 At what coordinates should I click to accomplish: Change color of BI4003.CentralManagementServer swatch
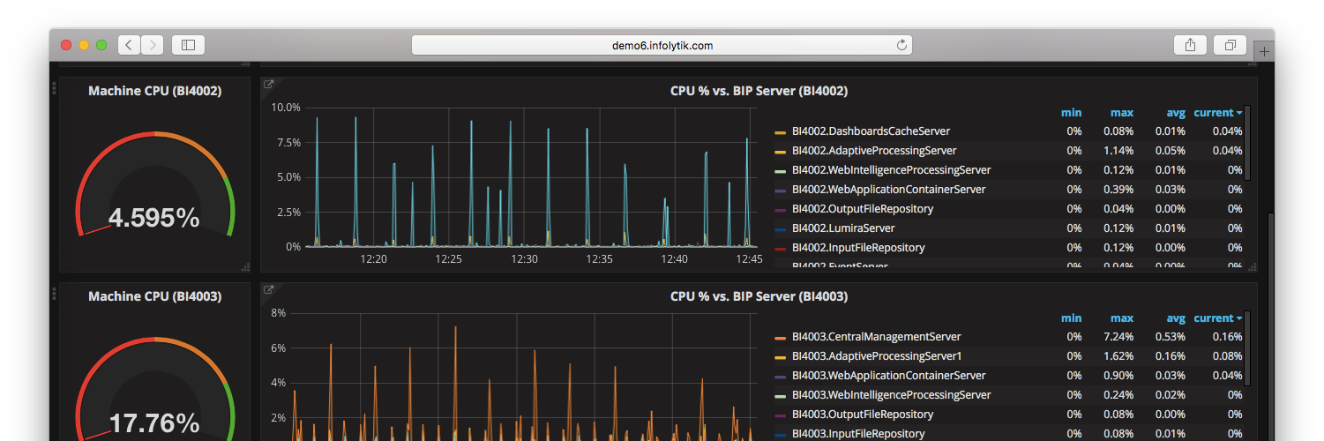point(780,338)
